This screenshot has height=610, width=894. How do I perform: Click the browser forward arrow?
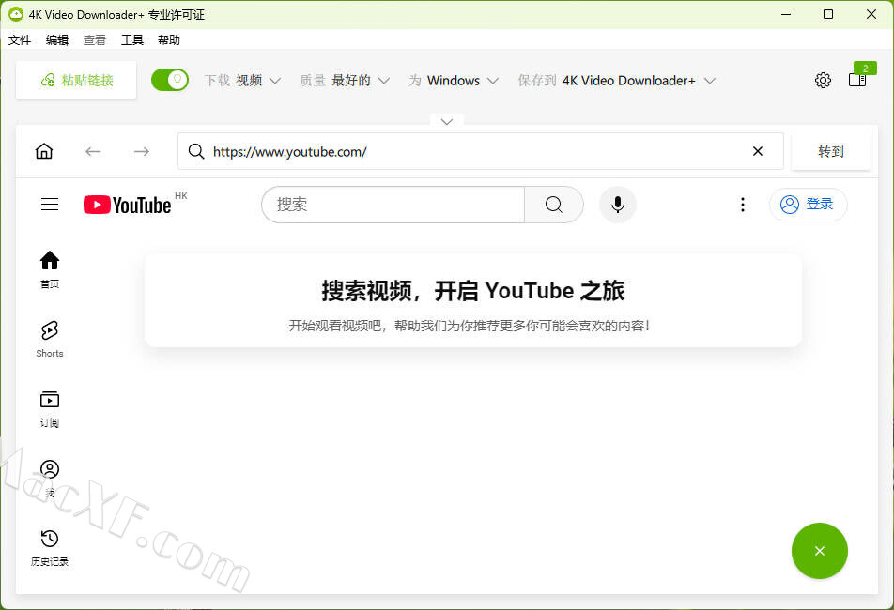coord(142,151)
